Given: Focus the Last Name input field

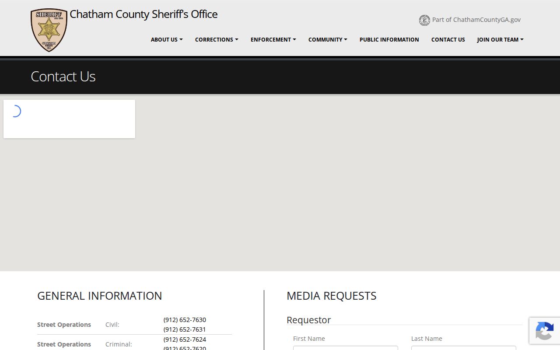Looking at the screenshot, I should pyautogui.click(x=464, y=348).
